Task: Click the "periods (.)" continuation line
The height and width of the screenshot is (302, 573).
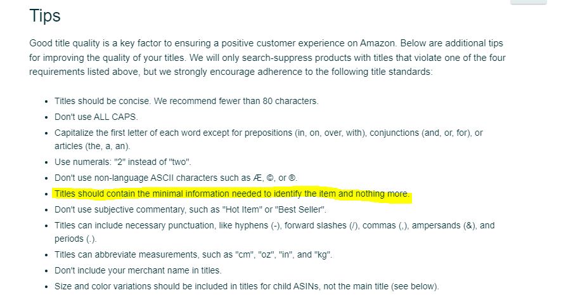Action: [x=75, y=239]
